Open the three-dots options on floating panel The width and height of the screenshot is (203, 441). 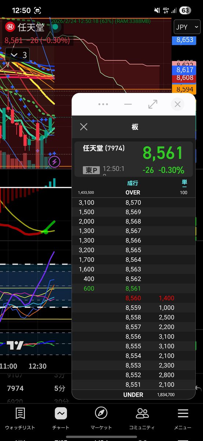pyautogui.click(x=103, y=104)
